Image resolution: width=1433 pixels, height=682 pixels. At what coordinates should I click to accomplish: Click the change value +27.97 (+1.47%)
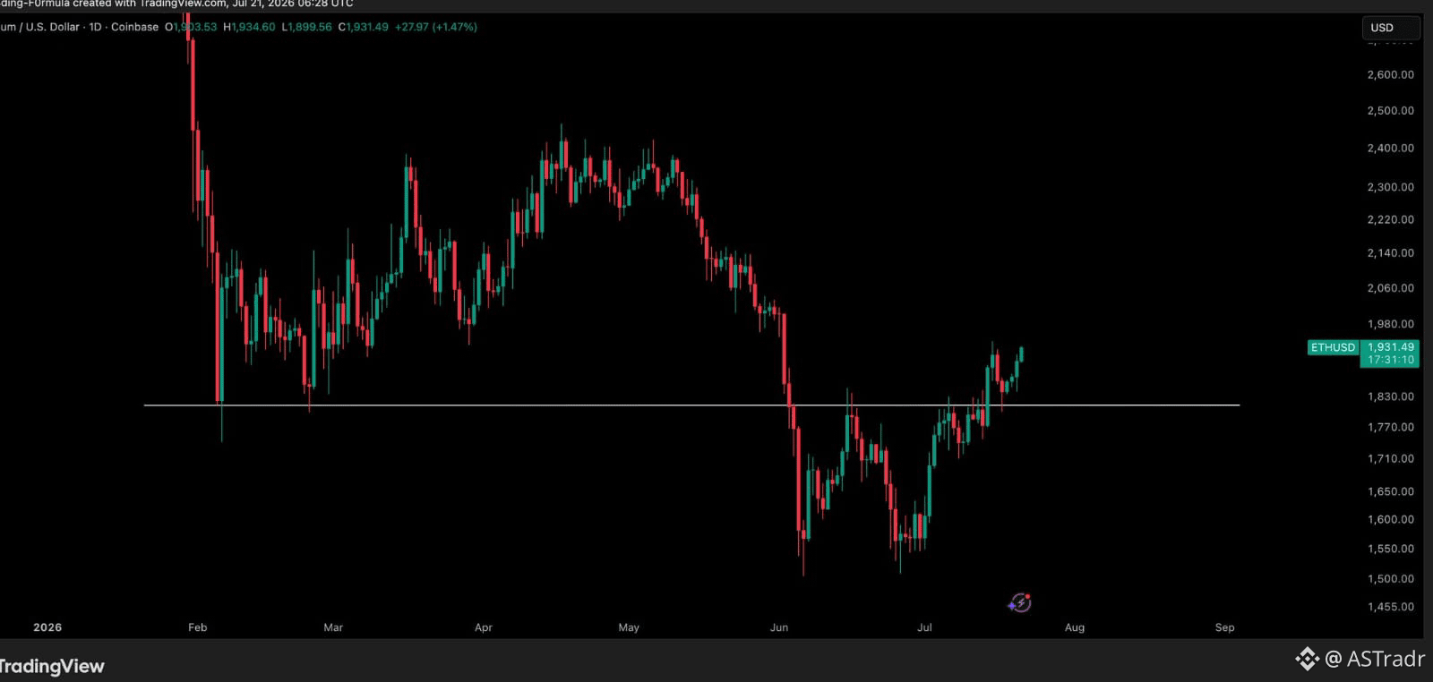coord(436,27)
